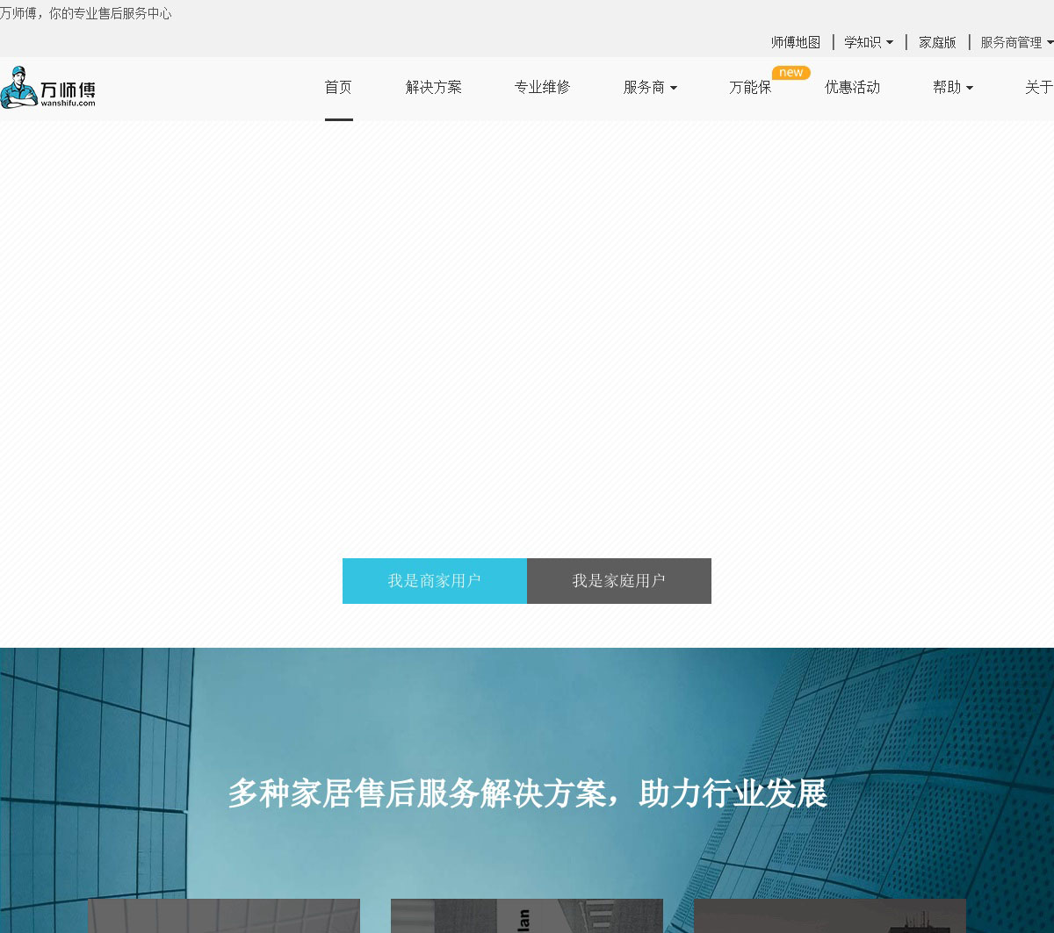This screenshot has height=933, width=1054.
Task: Visit 优惠活动 page
Action: click(852, 87)
